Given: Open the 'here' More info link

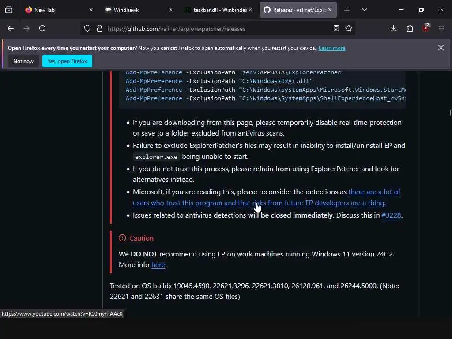Looking at the screenshot, I should click(x=158, y=265).
